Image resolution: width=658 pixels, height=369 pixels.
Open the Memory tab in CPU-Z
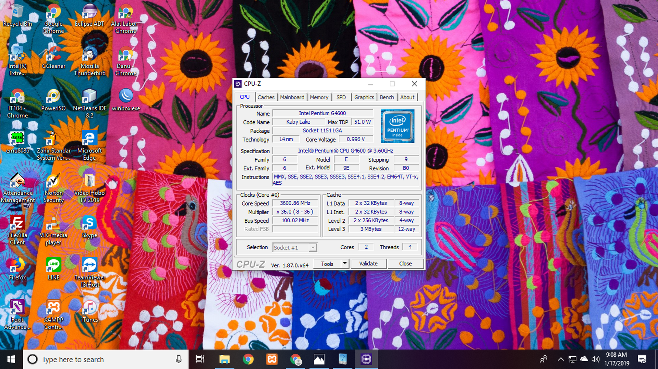coord(319,97)
